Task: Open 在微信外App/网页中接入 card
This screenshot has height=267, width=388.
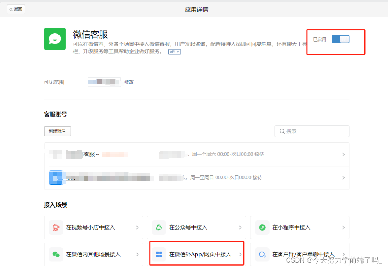Action: [196, 255]
